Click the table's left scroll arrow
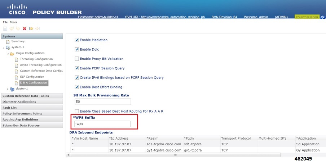 (x=68, y=155)
